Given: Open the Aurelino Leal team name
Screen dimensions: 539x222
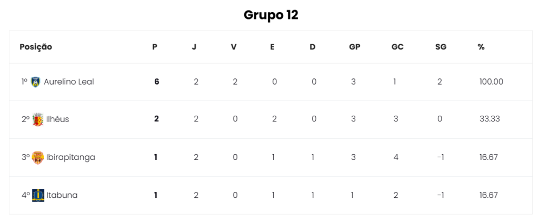Looking at the screenshot, I should 69,82.
